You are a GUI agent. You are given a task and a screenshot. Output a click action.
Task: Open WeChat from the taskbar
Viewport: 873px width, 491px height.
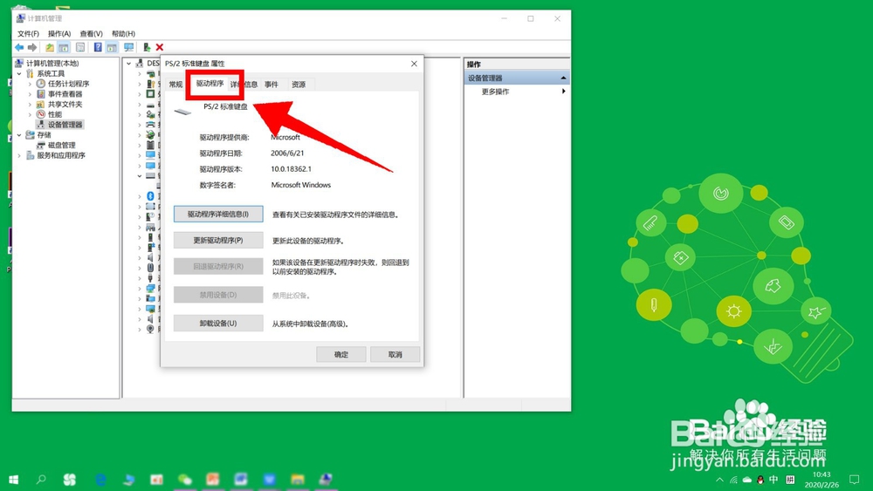(185, 480)
